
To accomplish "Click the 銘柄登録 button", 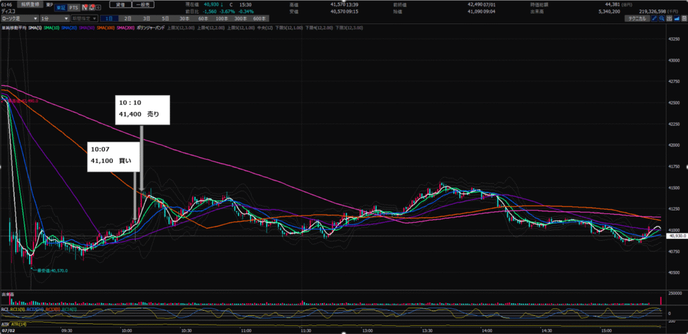I will point(31,4).
